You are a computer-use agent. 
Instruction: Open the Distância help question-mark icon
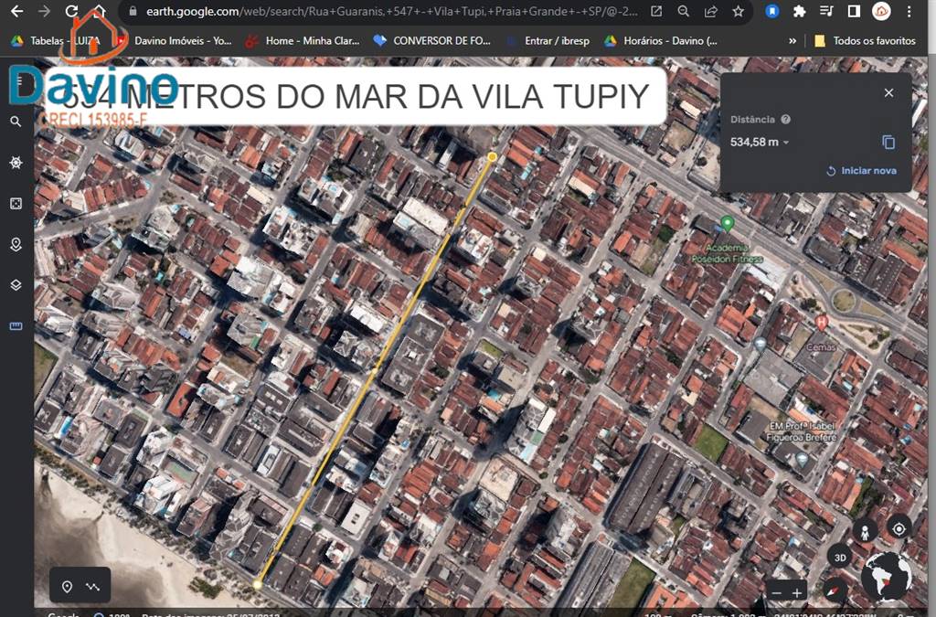coord(785,120)
